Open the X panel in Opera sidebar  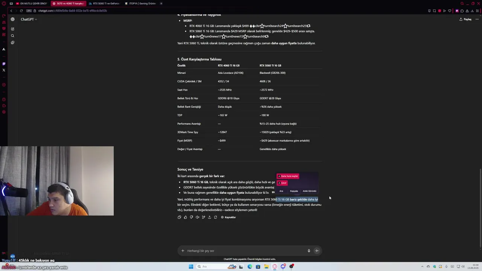tap(4, 70)
